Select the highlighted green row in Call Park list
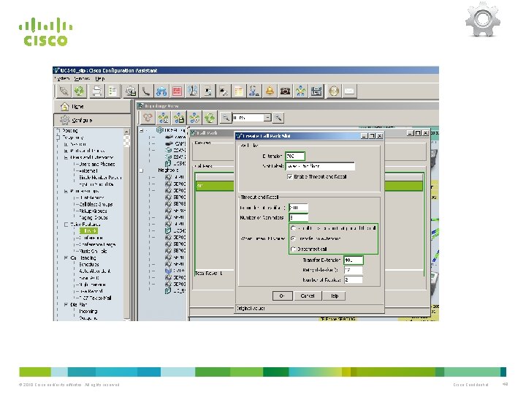 pyautogui.click(x=214, y=186)
